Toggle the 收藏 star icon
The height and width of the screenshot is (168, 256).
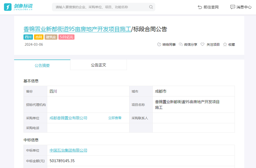click(x=225, y=45)
